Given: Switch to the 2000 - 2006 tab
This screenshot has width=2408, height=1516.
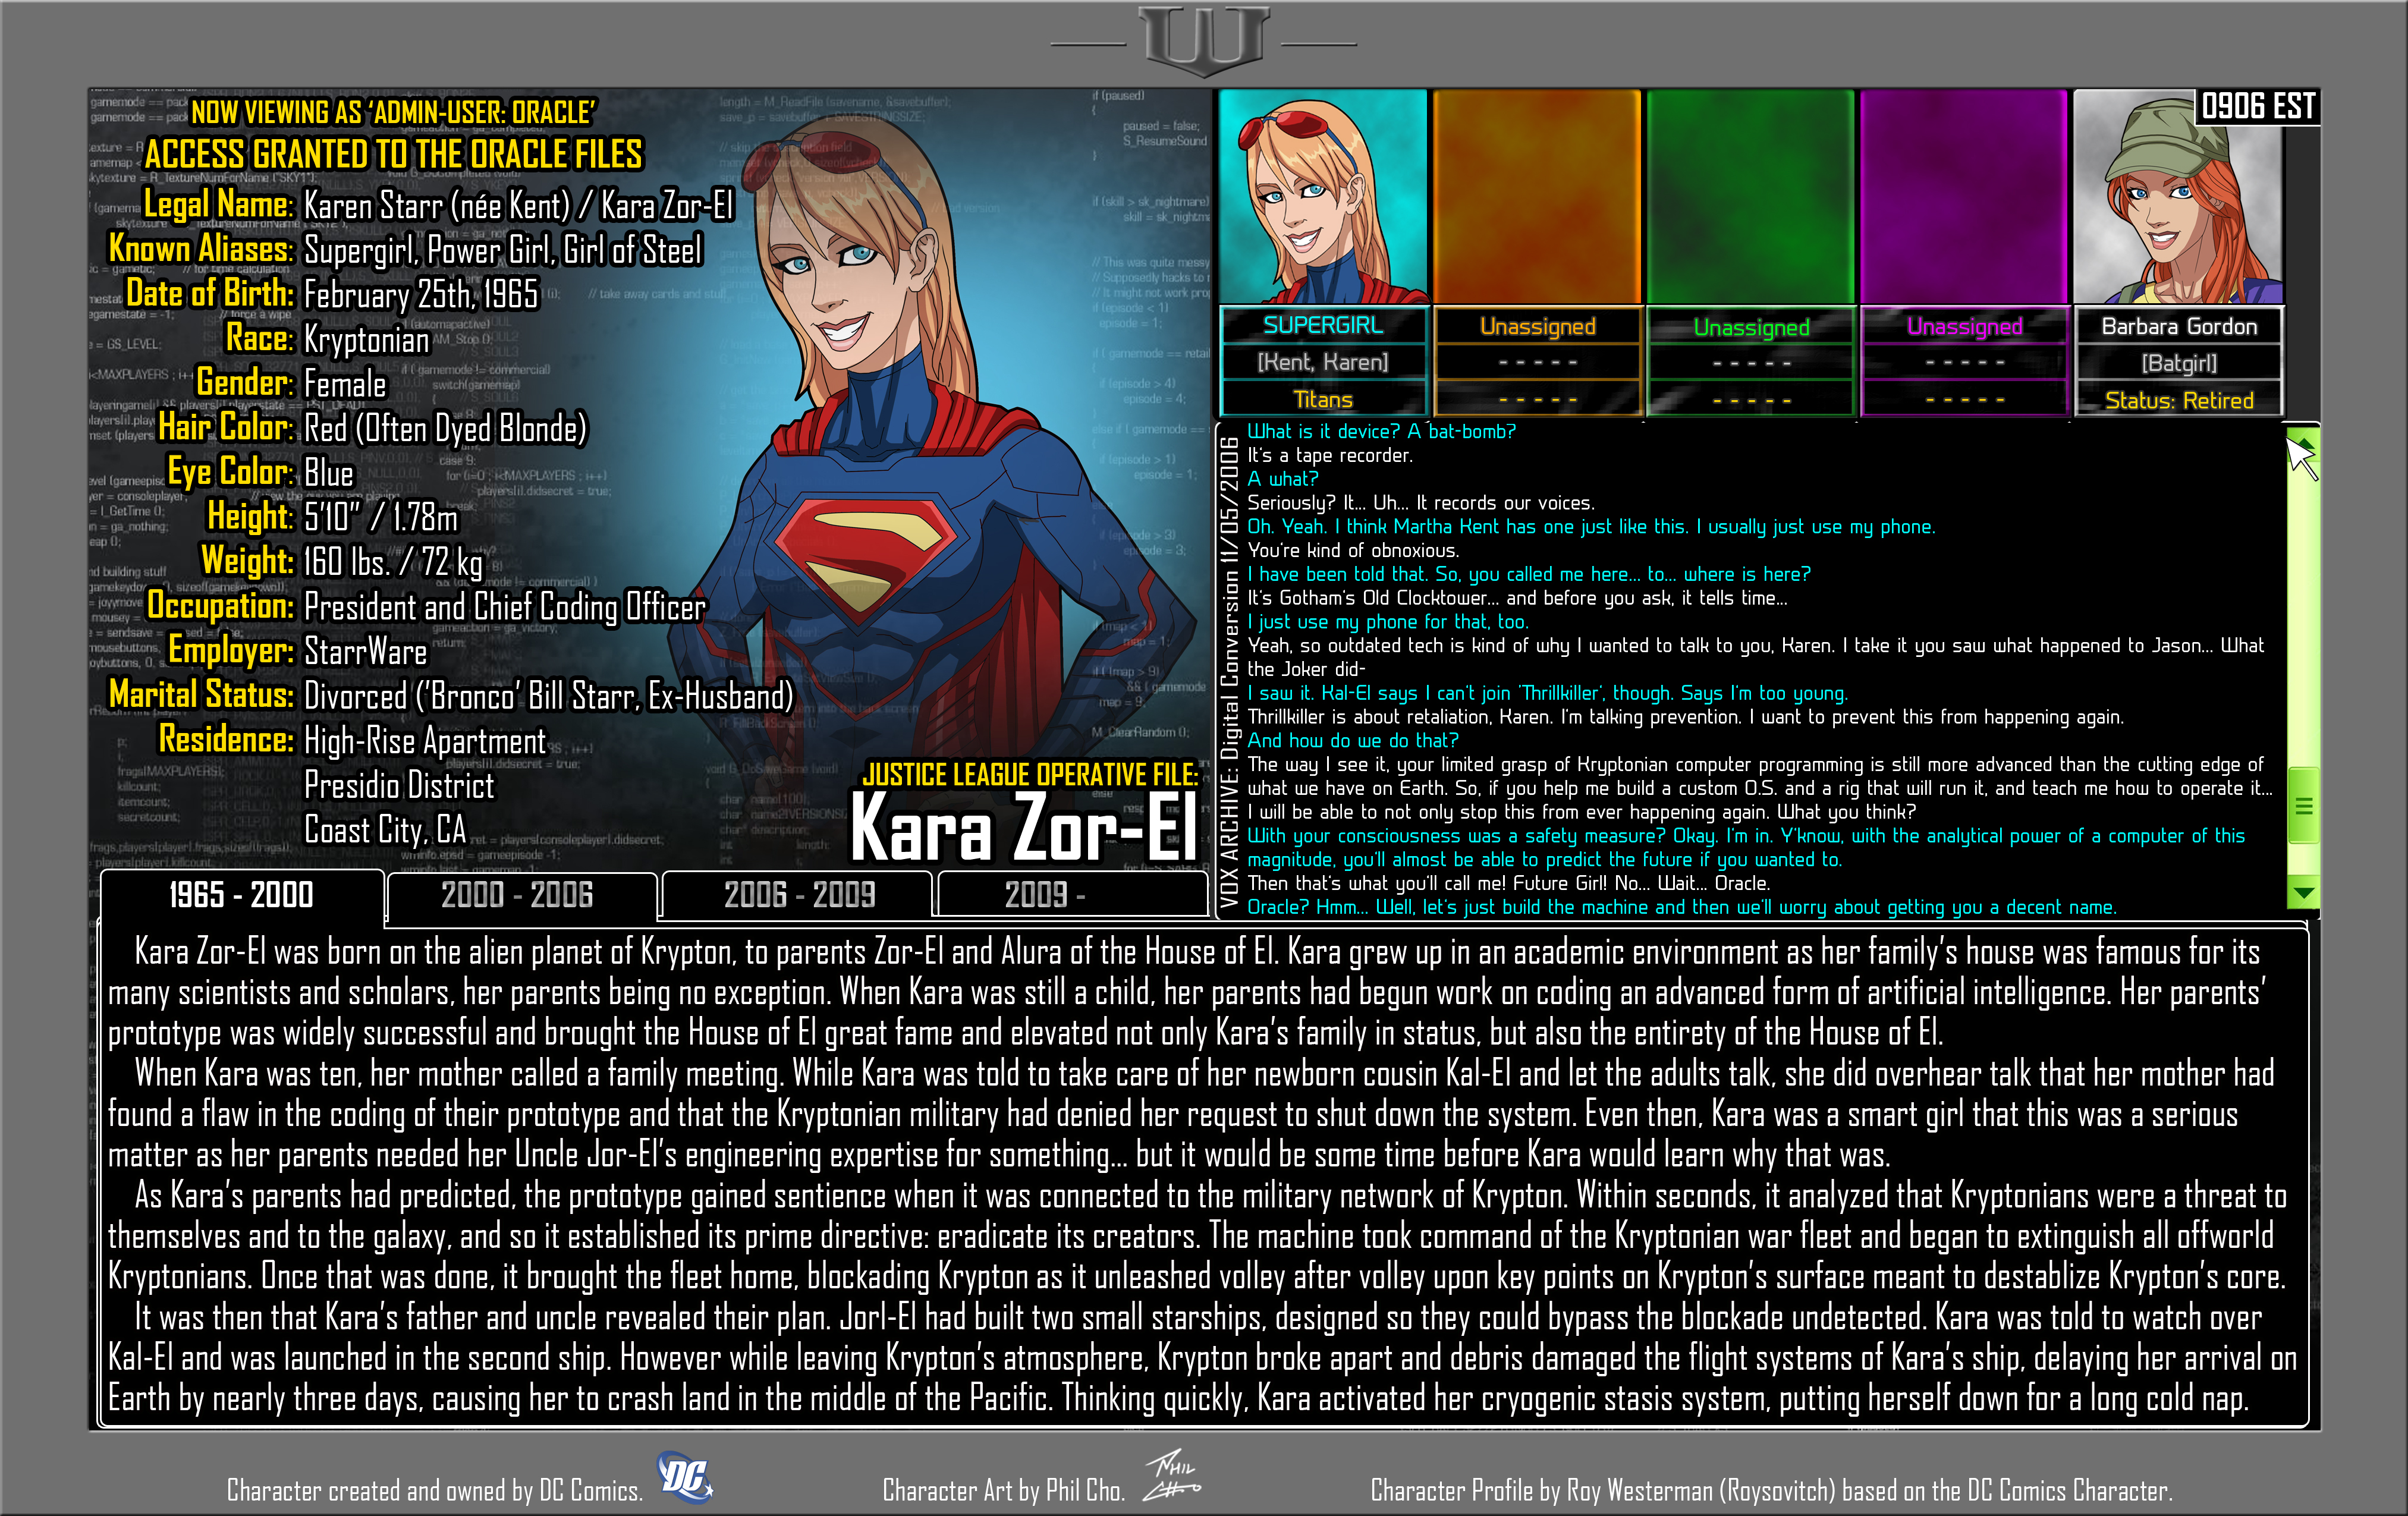Looking at the screenshot, I should point(521,894).
